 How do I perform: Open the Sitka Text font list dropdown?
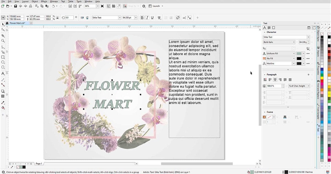[x=309, y=37]
